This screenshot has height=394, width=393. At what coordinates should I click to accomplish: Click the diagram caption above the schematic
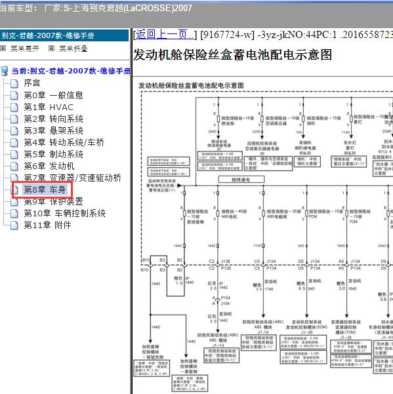pyautogui.click(x=191, y=85)
